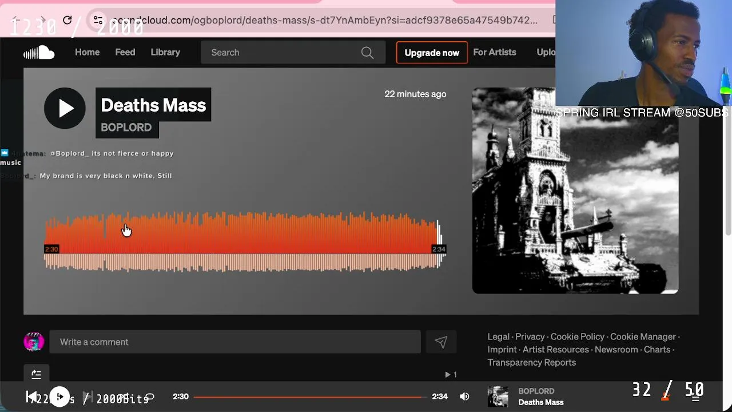Click Deaths Mass in the bottom player bar
The image size is (732, 412).
coord(541,402)
